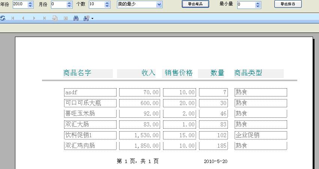The width and height of the screenshot is (319, 169).
Task: Click the 销售价格 column header
Action: coord(177,73)
